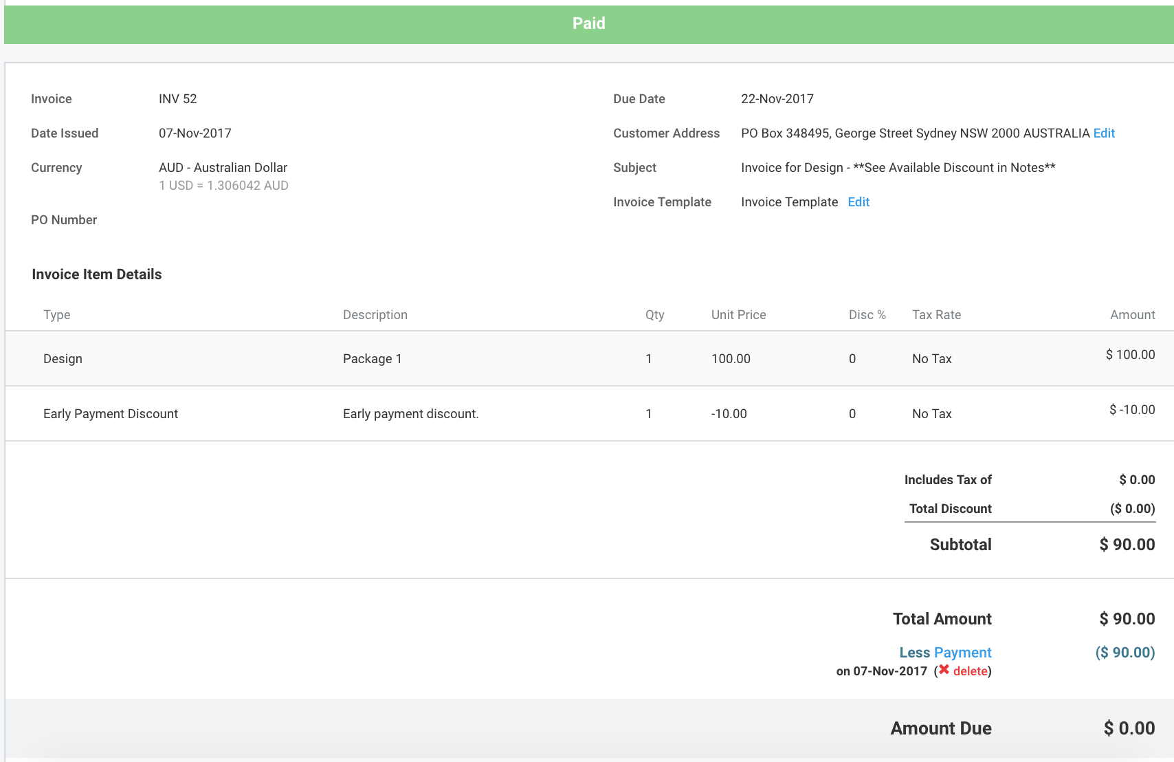Click the Qty column header
Viewport: 1174px width, 762px height.
click(655, 315)
